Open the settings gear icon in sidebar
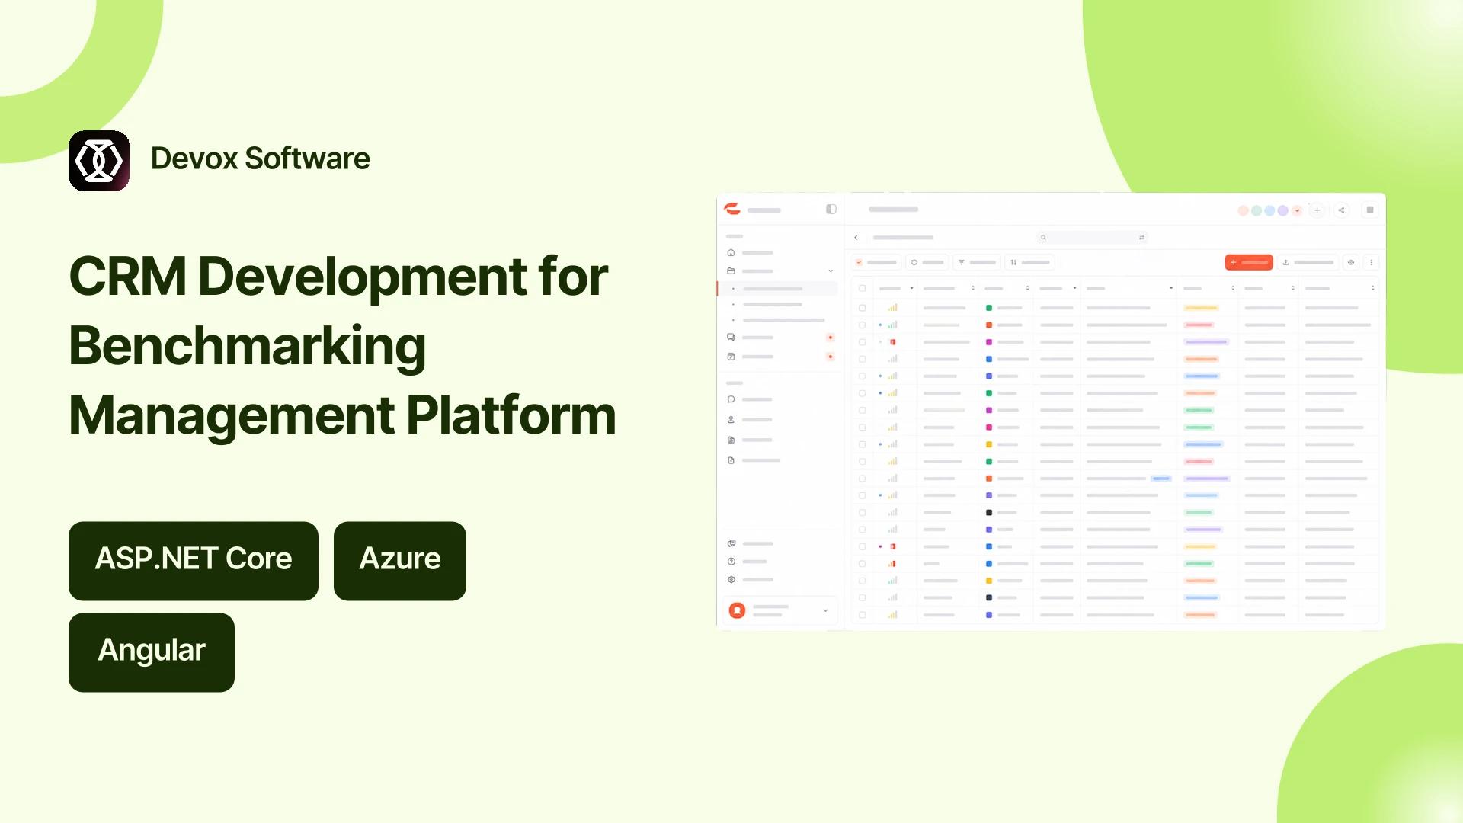The image size is (1463, 823). (731, 580)
